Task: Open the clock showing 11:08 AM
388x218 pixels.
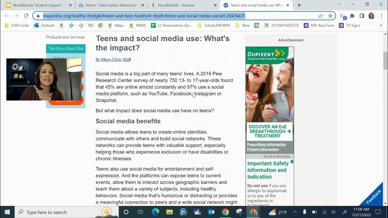Action: tap(361, 212)
